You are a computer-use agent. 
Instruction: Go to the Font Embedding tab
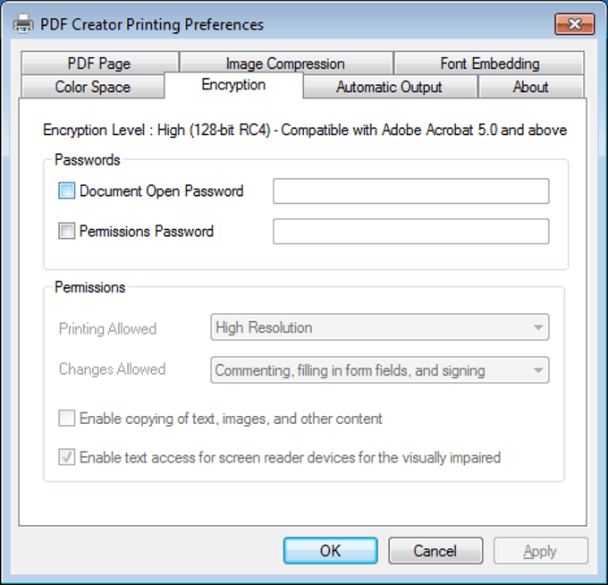click(x=489, y=64)
